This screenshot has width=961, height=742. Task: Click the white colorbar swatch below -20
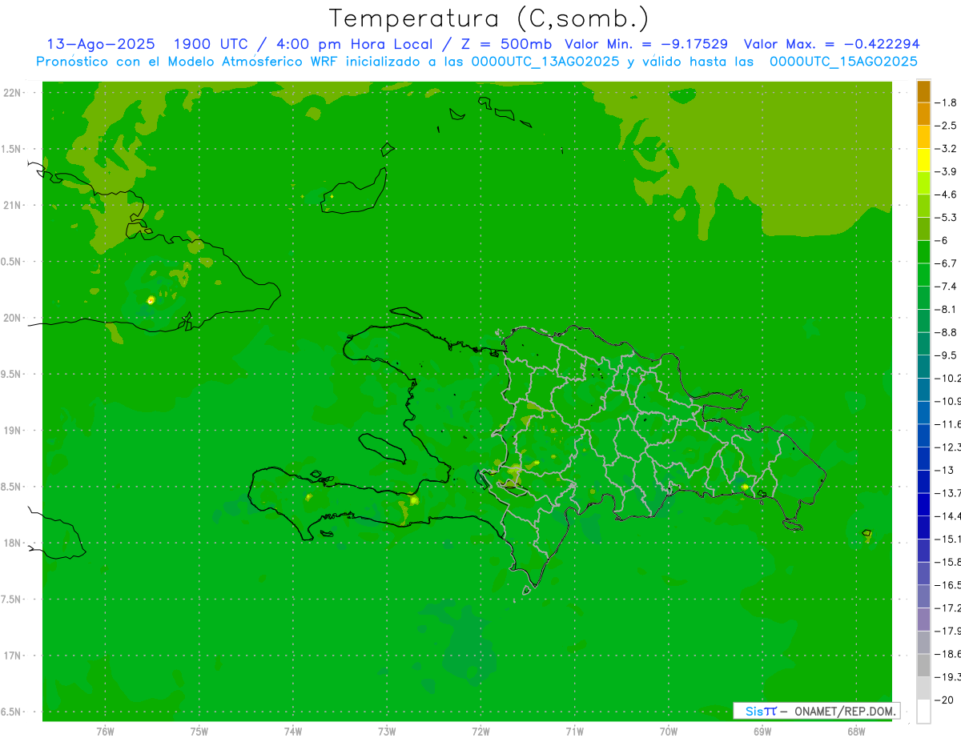(923, 712)
